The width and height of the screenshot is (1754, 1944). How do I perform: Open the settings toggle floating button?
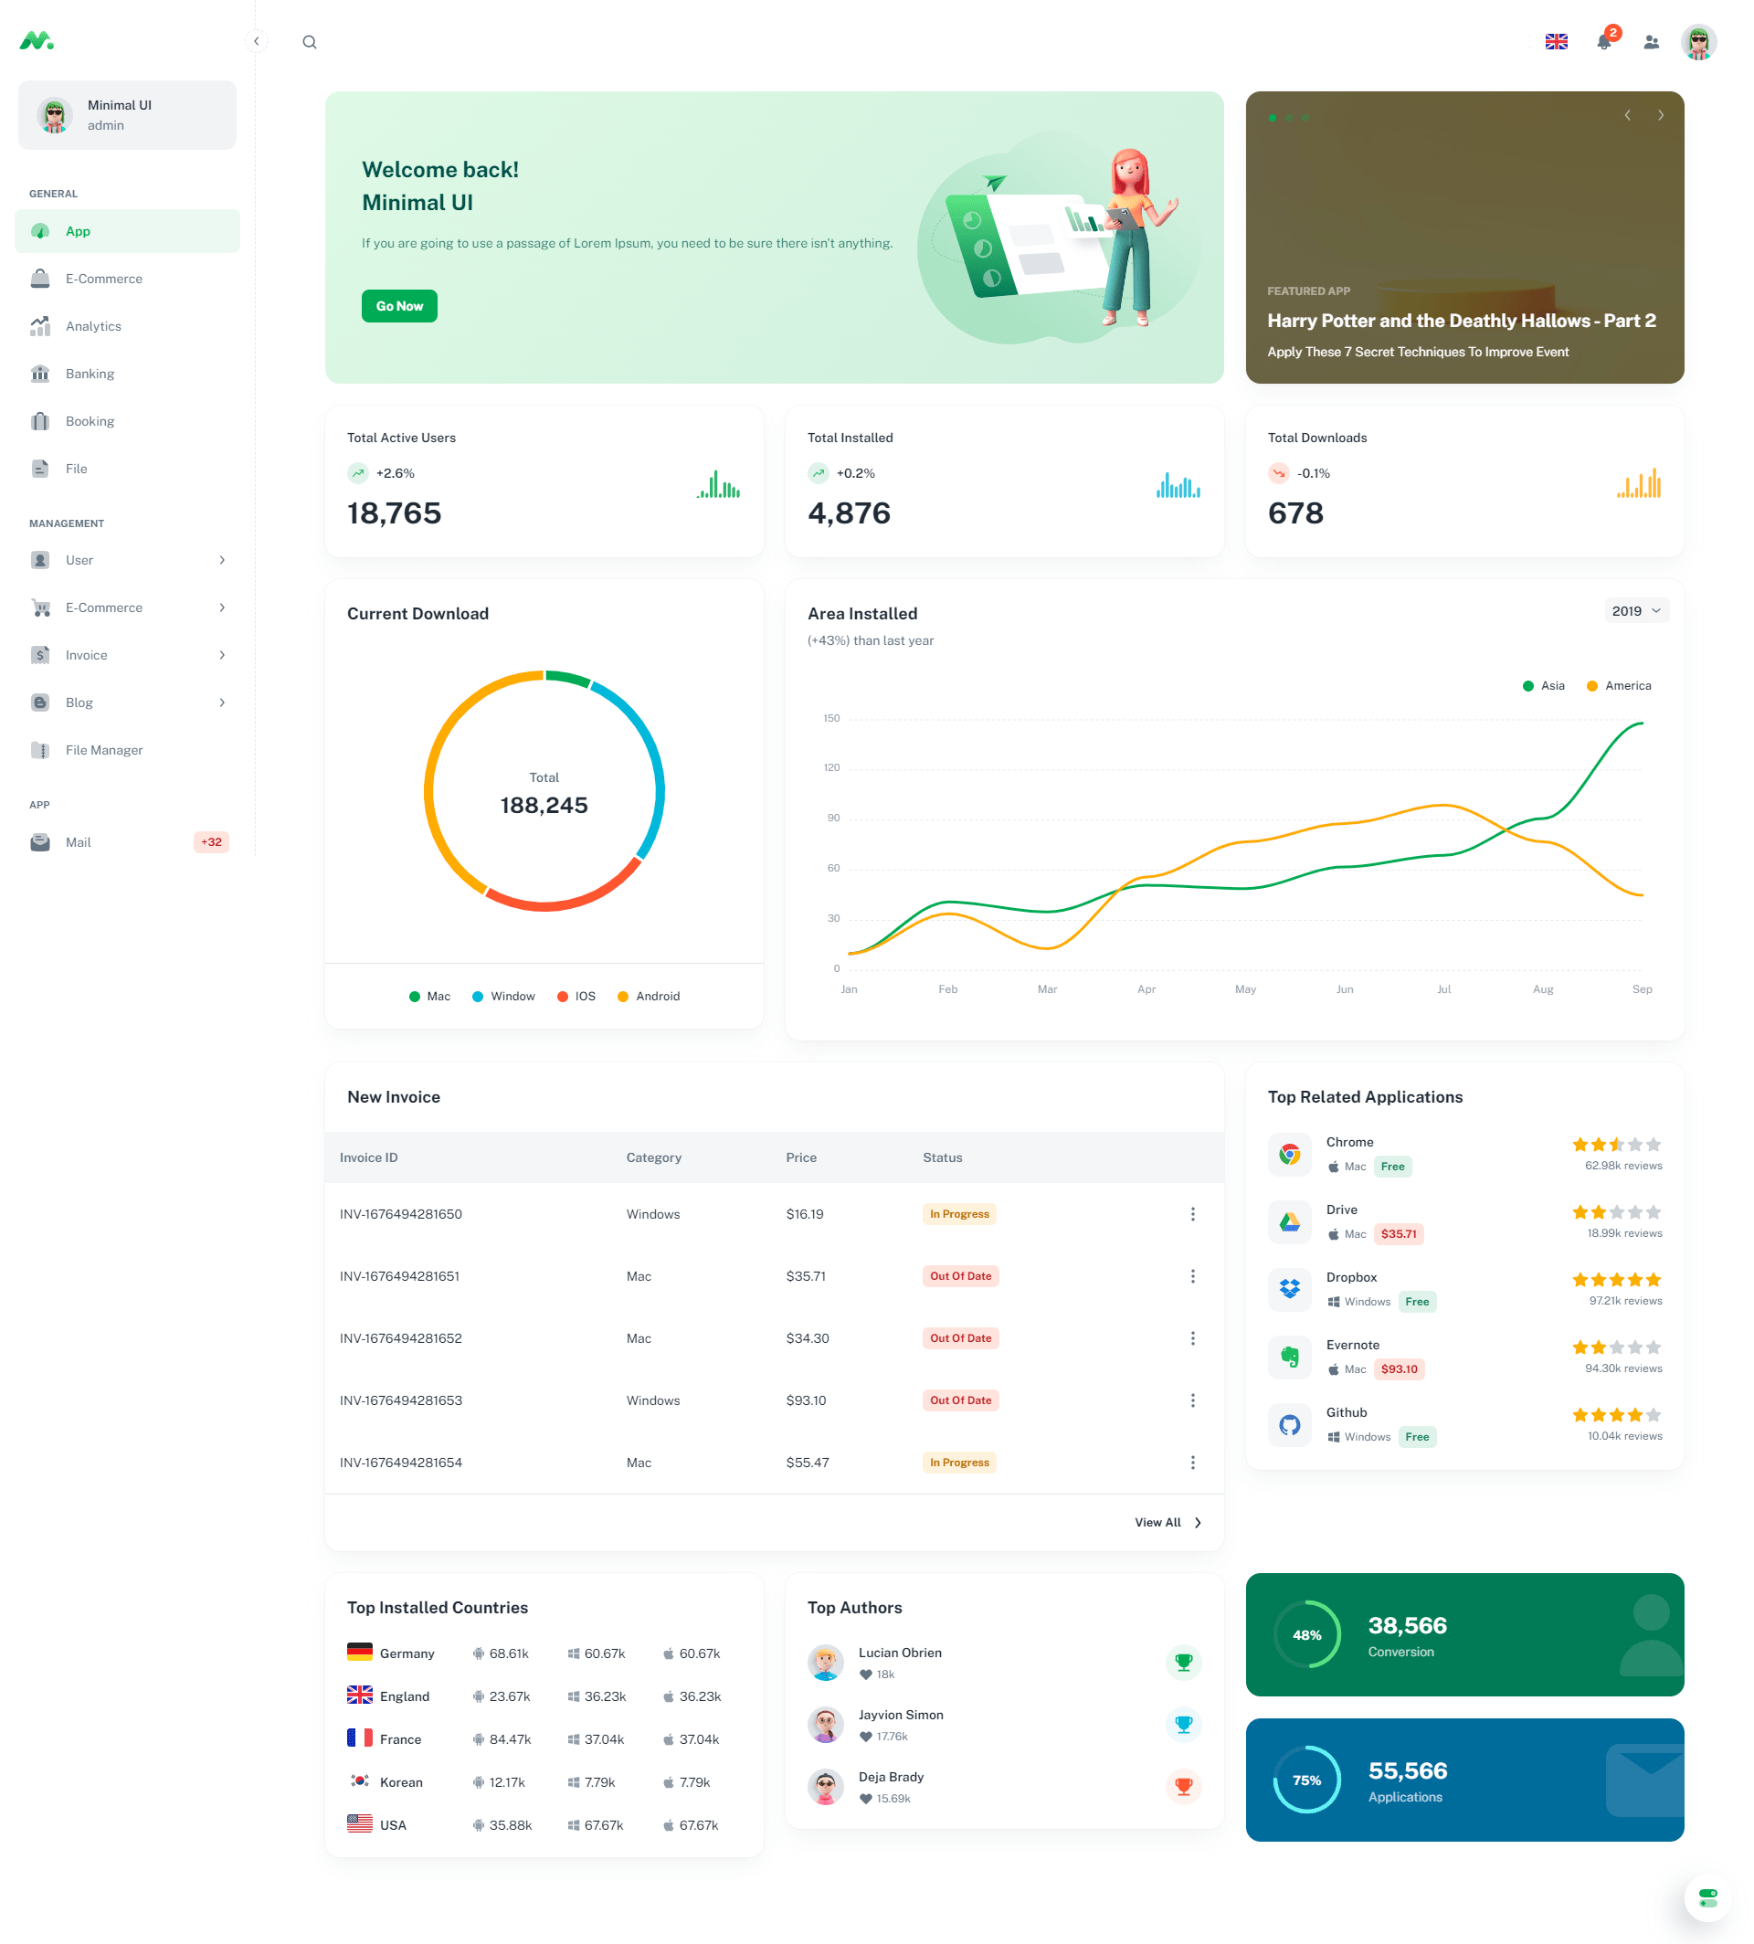coord(1707,1897)
